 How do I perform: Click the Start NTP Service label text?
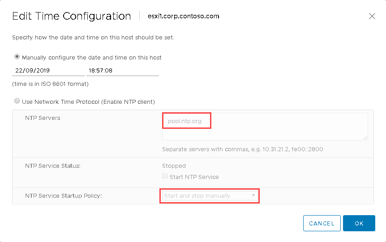tap(194, 177)
